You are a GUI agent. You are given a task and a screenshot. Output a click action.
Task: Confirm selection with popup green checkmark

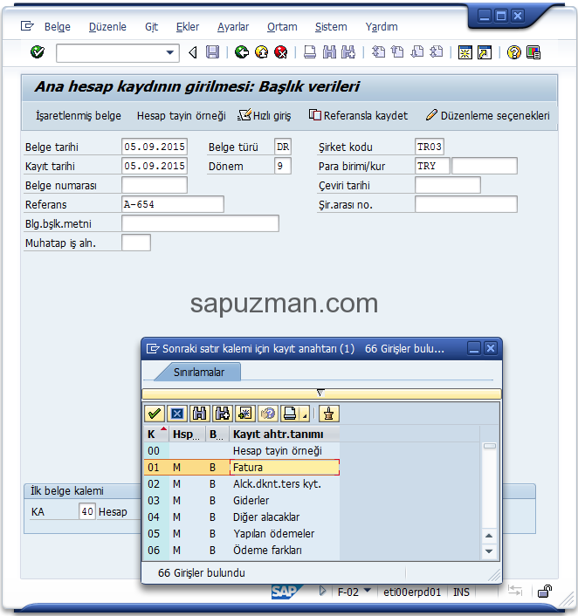(155, 414)
